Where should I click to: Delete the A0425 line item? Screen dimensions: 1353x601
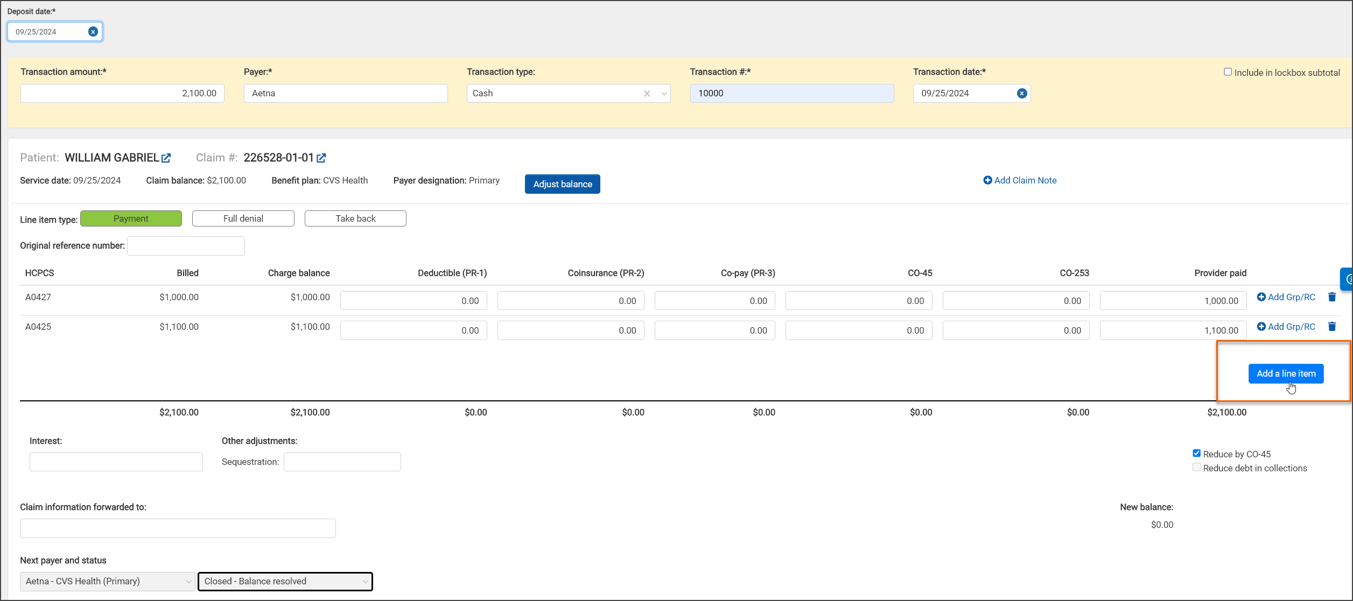[1332, 327]
